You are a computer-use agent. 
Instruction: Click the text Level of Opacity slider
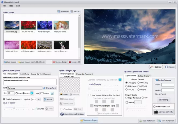(14, 107)
